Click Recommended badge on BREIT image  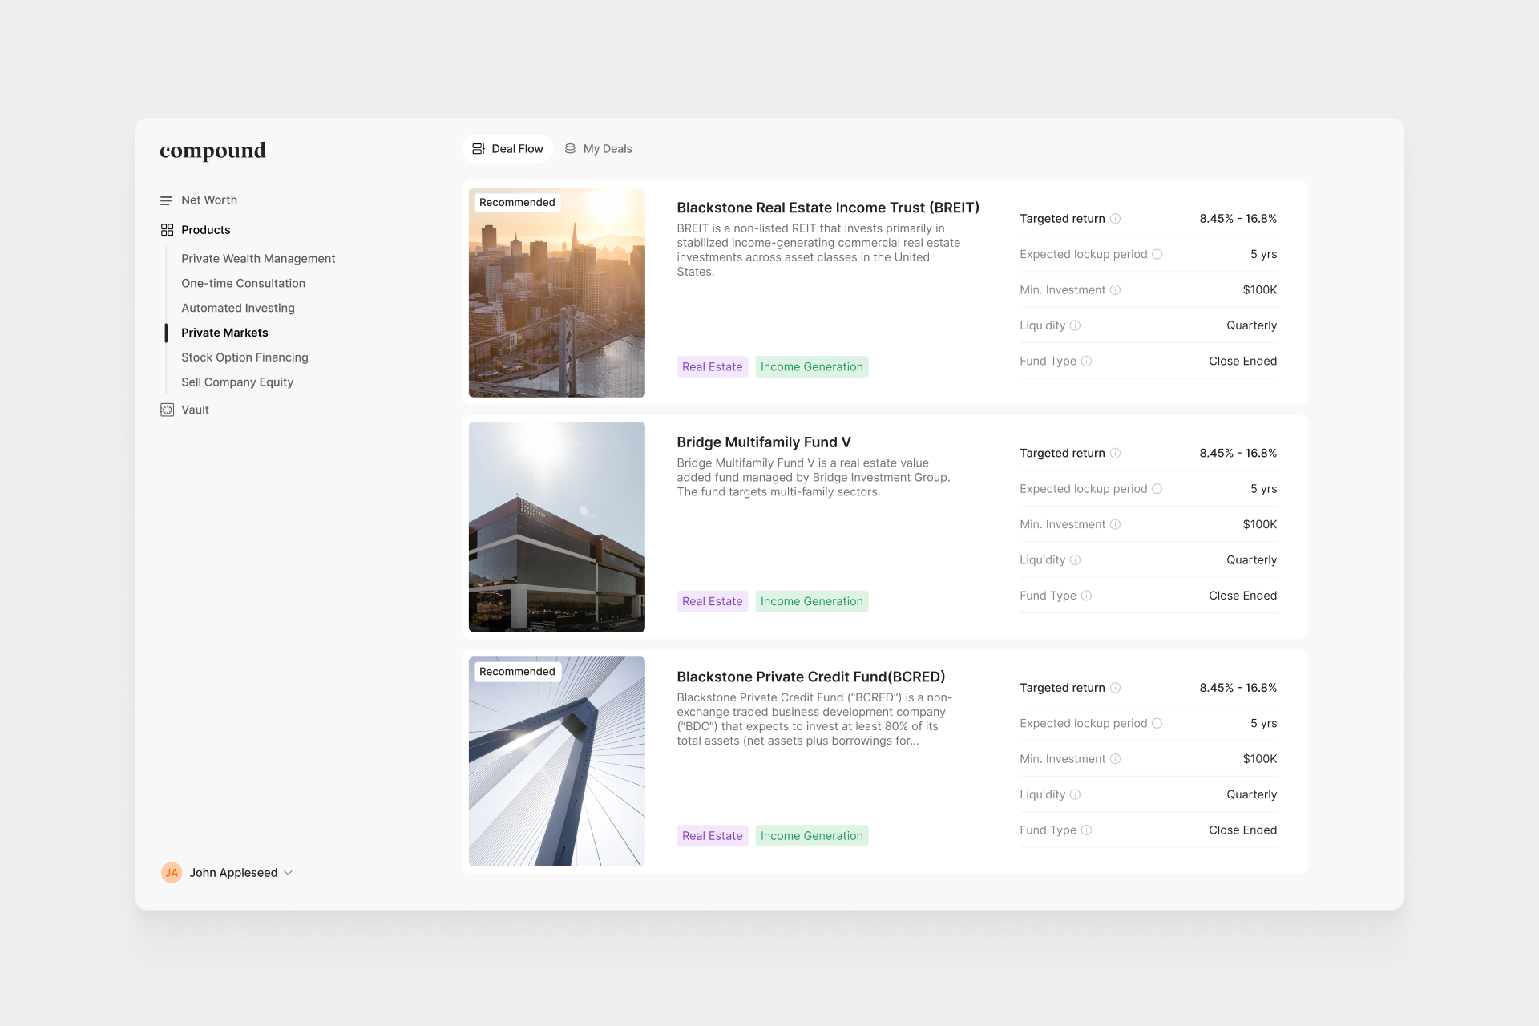coord(517,203)
